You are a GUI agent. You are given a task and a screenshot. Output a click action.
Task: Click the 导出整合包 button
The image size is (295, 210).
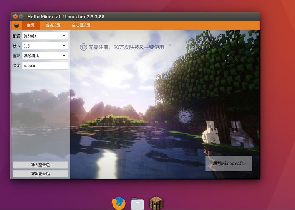(x=40, y=174)
